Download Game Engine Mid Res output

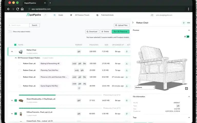pyautogui.click(x=127, y=86)
